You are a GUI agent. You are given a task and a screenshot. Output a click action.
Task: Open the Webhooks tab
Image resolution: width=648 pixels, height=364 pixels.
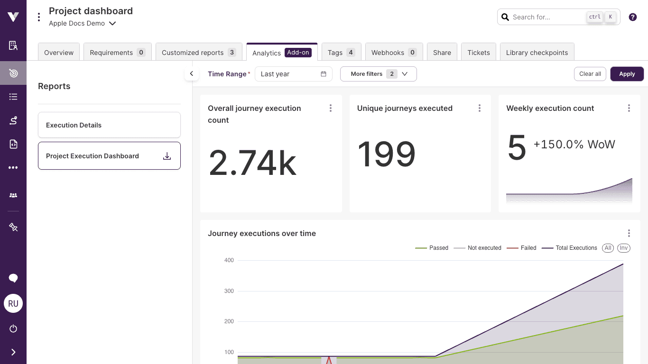[x=394, y=52]
